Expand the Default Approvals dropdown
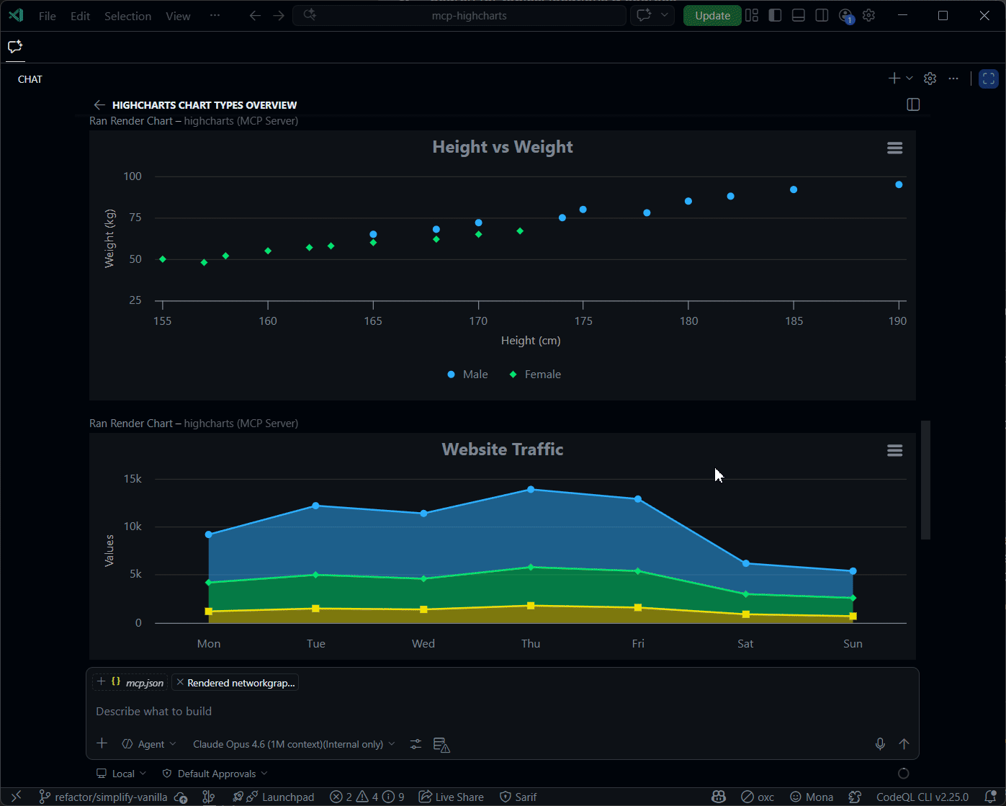Screen dimensions: 1006x806 click(x=215, y=774)
